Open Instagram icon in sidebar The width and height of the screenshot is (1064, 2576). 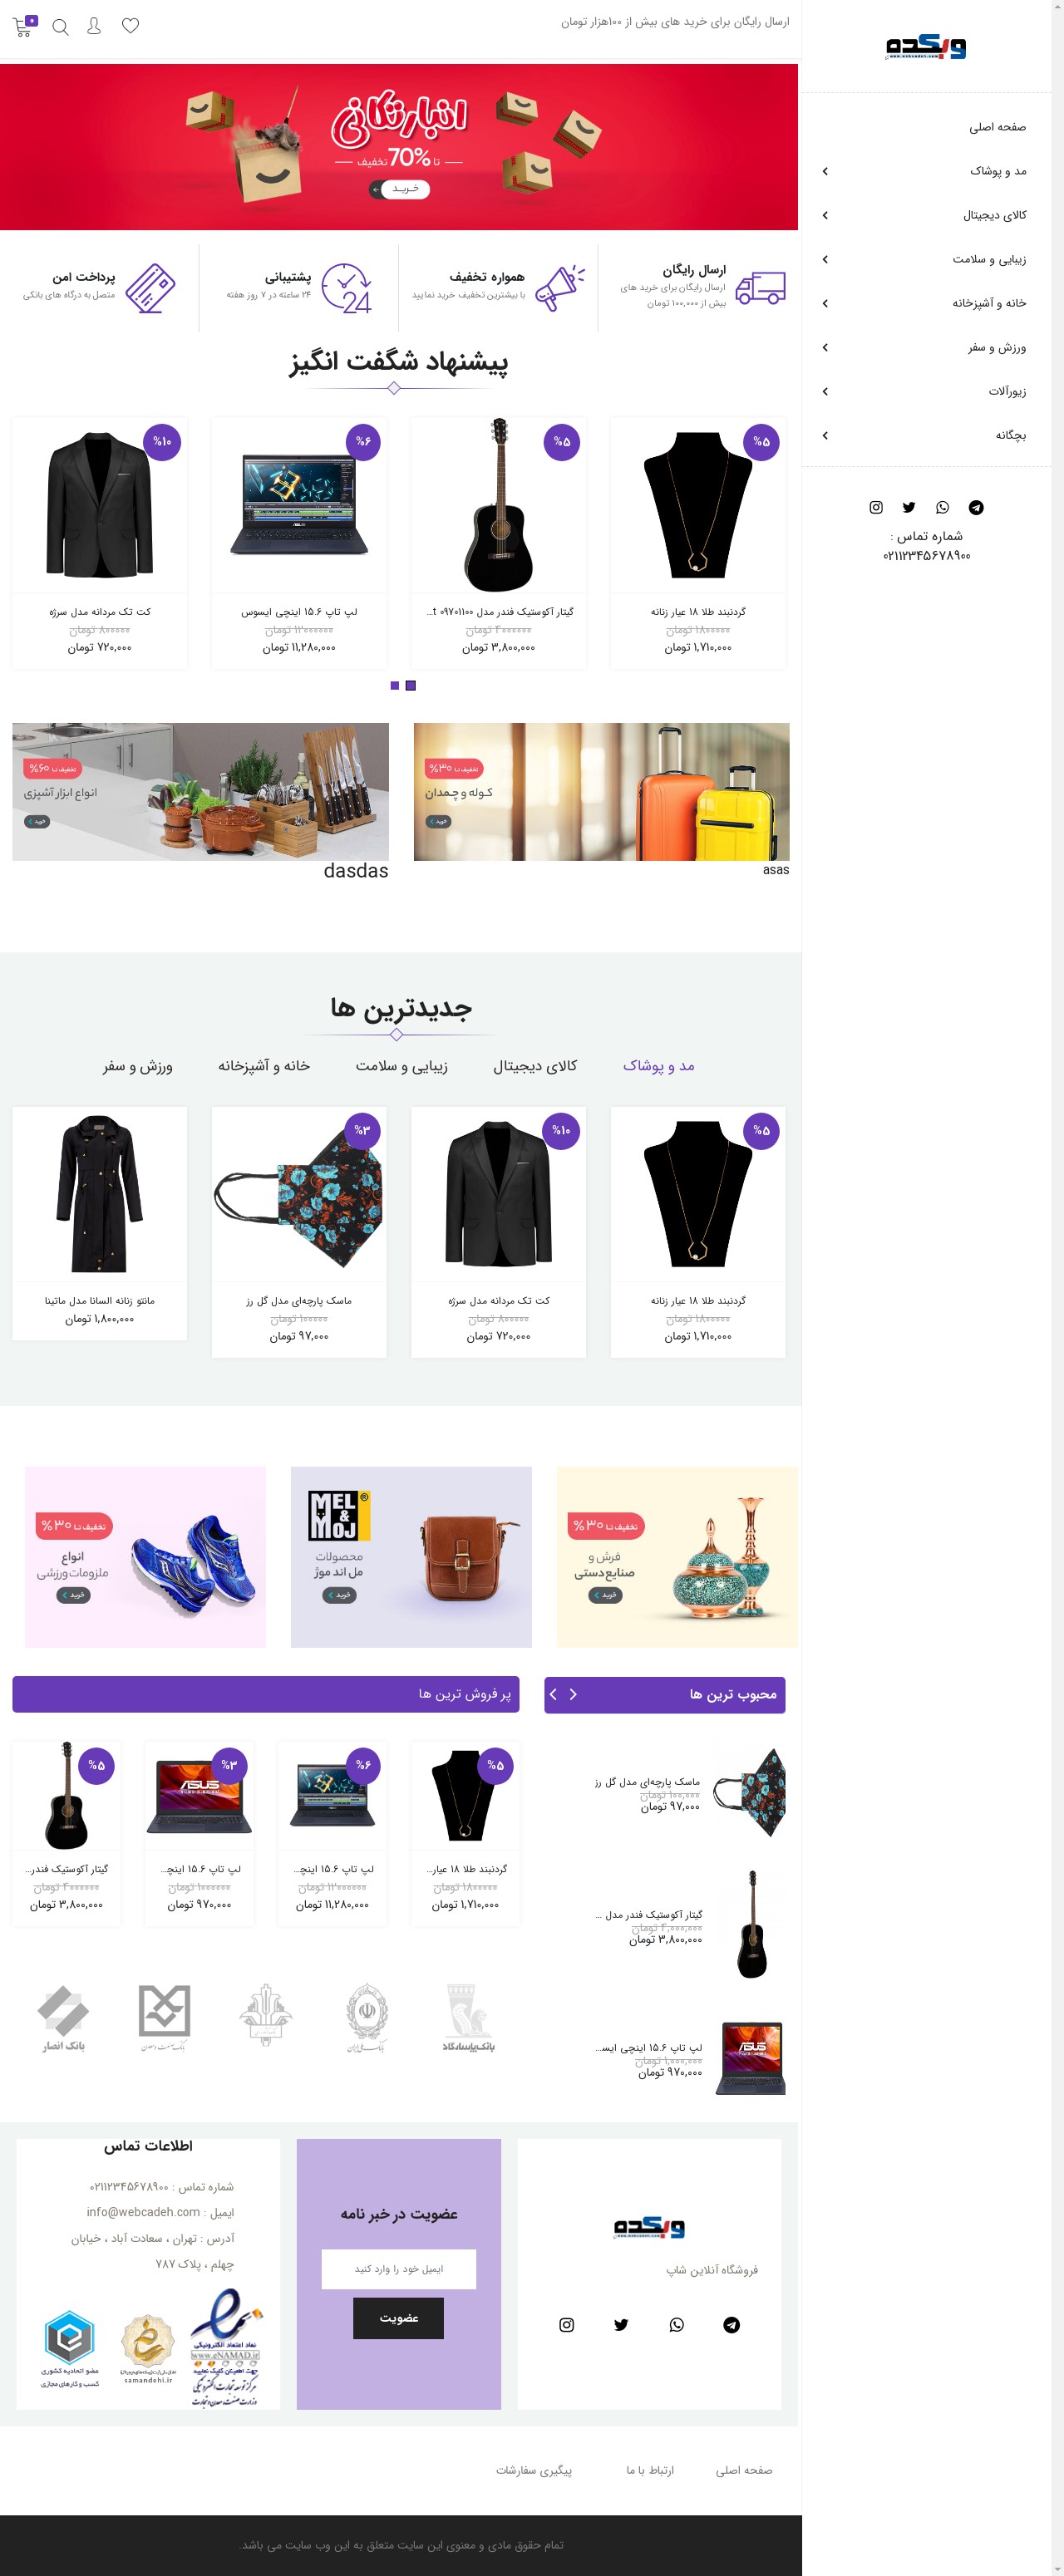(876, 507)
